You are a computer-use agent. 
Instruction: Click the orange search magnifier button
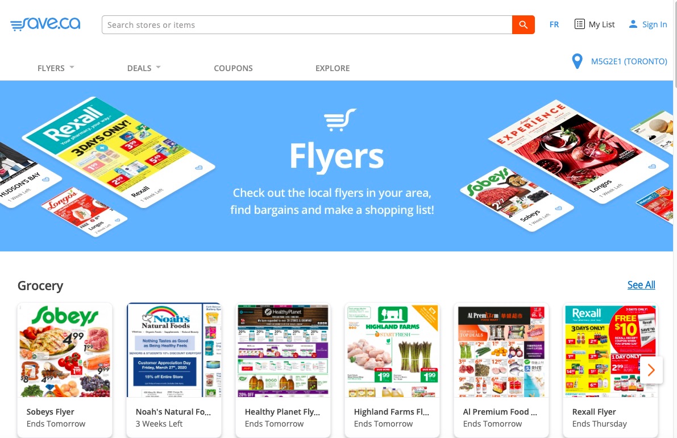[x=524, y=24]
